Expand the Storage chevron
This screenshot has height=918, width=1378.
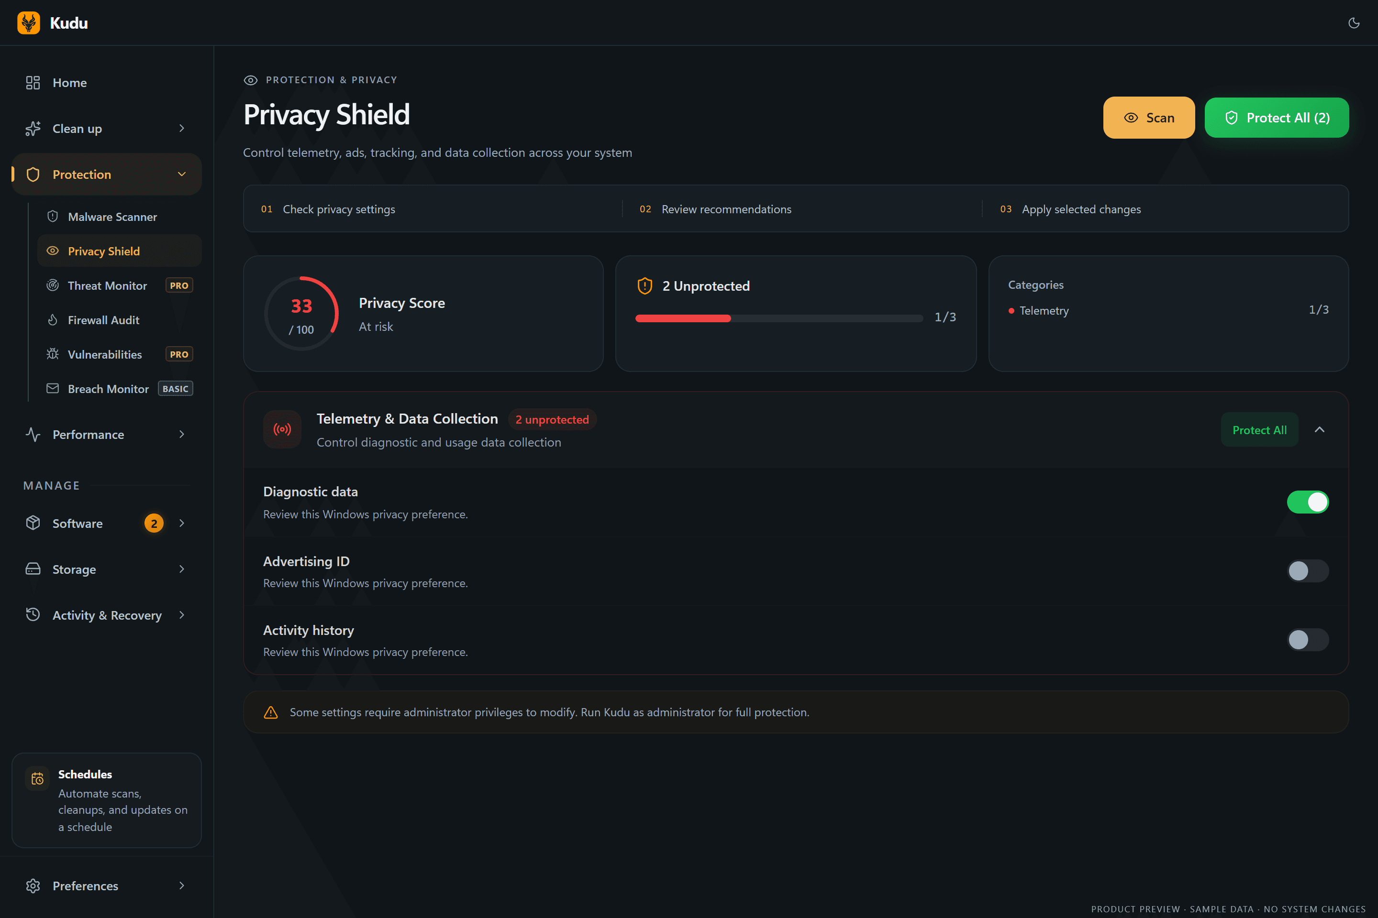[182, 569]
